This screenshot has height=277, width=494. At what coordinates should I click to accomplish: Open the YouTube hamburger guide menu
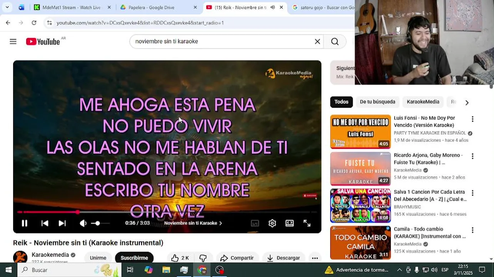pyautogui.click(x=13, y=42)
